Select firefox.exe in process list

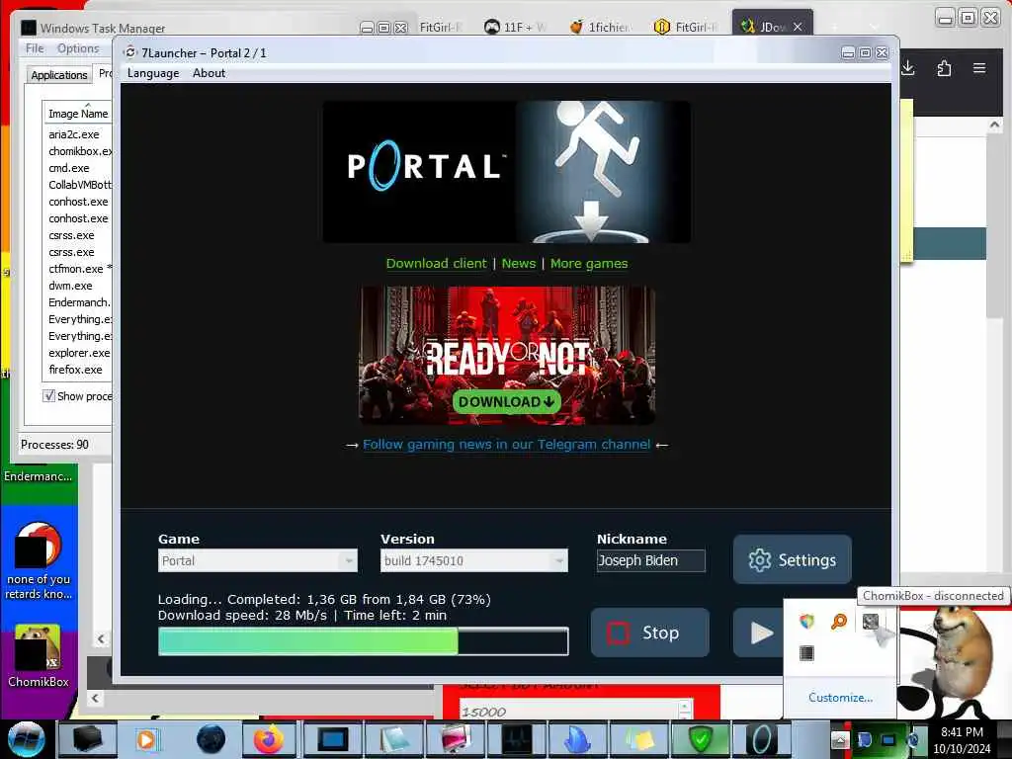click(x=75, y=370)
